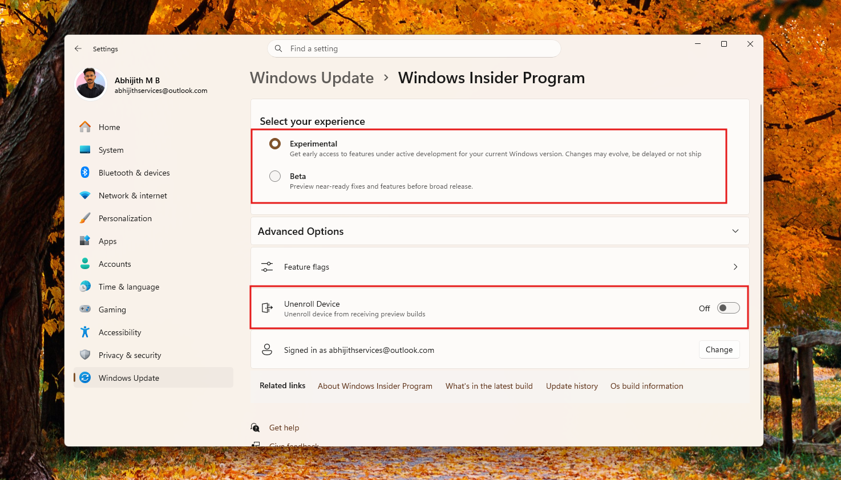Screen dimensions: 841x480
Task: Click the Advanced Options heading
Action: 301,231
